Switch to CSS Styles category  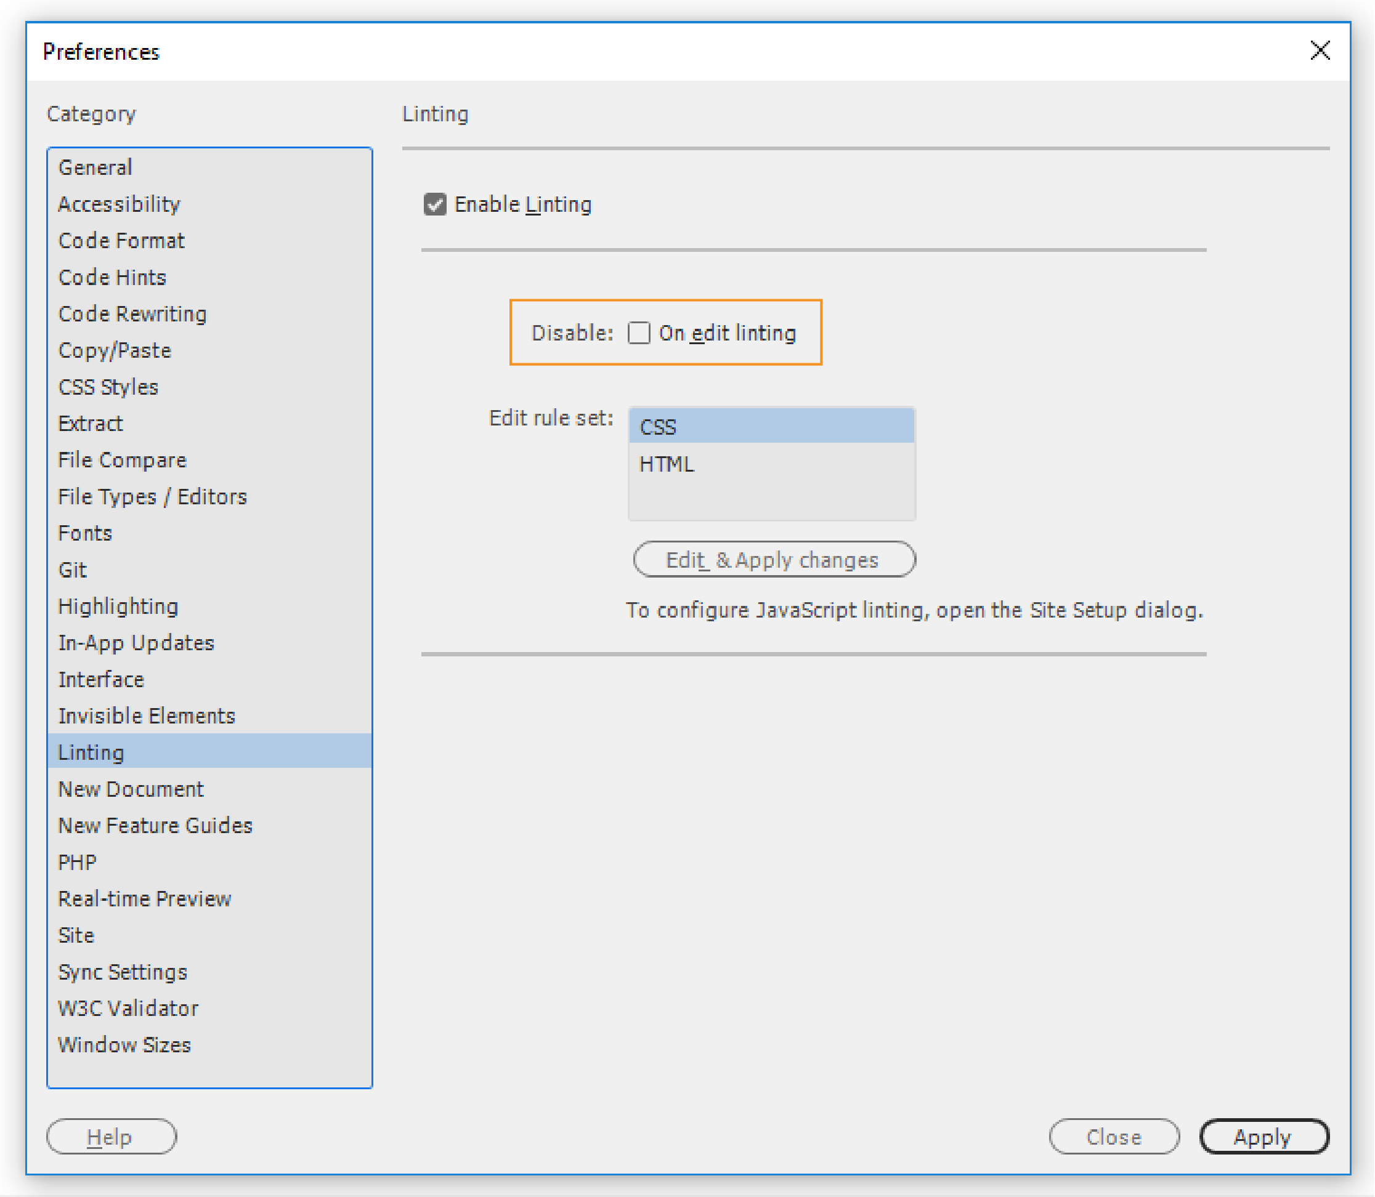(x=108, y=387)
